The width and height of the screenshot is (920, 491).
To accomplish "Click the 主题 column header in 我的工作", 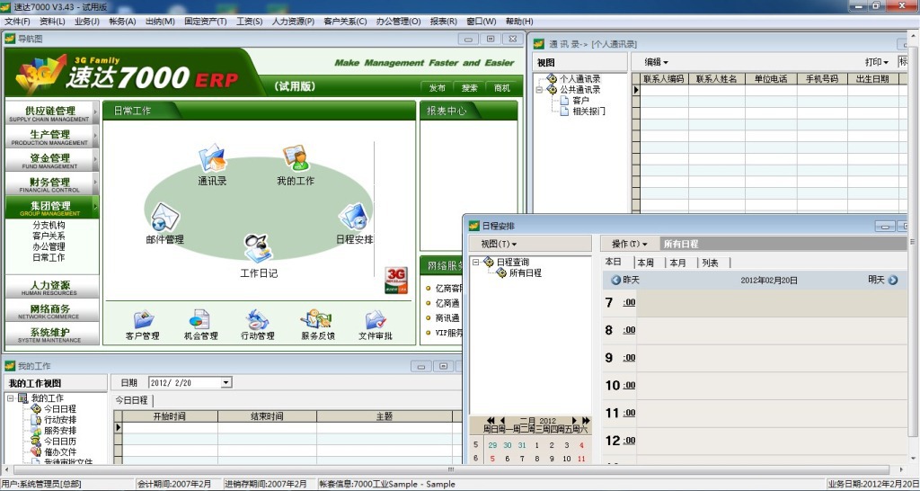I will [385, 416].
